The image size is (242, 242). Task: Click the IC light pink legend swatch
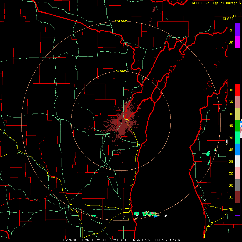click(x=237, y=173)
